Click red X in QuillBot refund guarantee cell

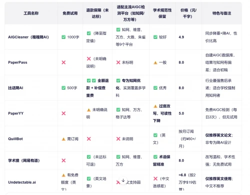(89, 139)
